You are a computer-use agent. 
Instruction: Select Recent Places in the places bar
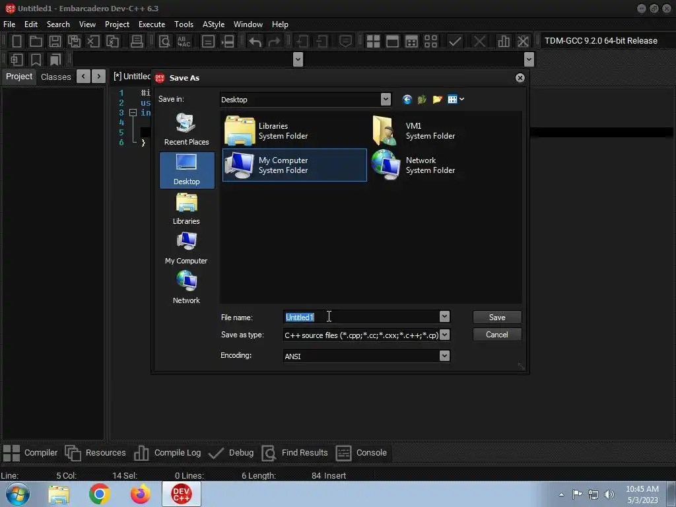186,130
